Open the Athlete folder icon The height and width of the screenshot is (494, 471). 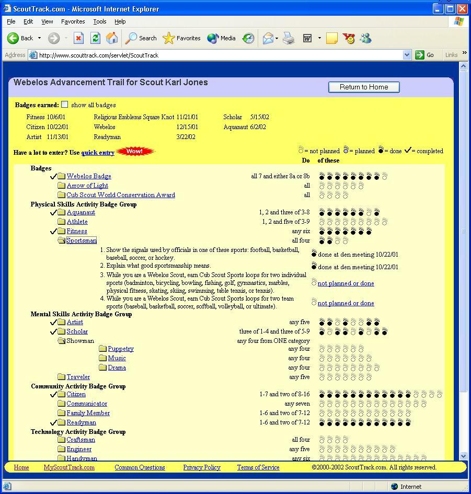pyautogui.click(x=62, y=222)
